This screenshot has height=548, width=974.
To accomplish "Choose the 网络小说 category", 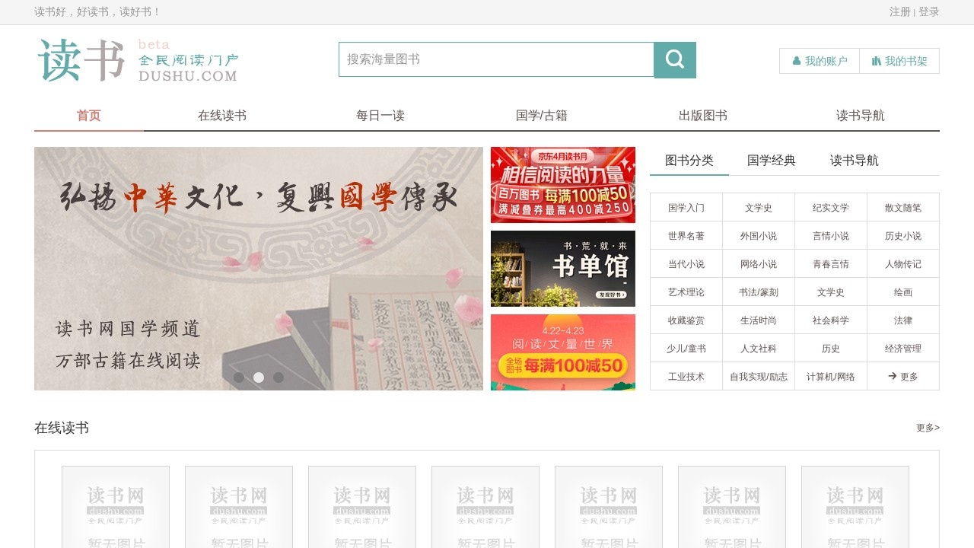I will pyautogui.click(x=759, y=264).
